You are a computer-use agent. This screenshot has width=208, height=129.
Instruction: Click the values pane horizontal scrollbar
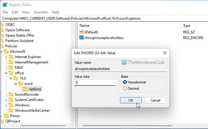pos(127,126)
